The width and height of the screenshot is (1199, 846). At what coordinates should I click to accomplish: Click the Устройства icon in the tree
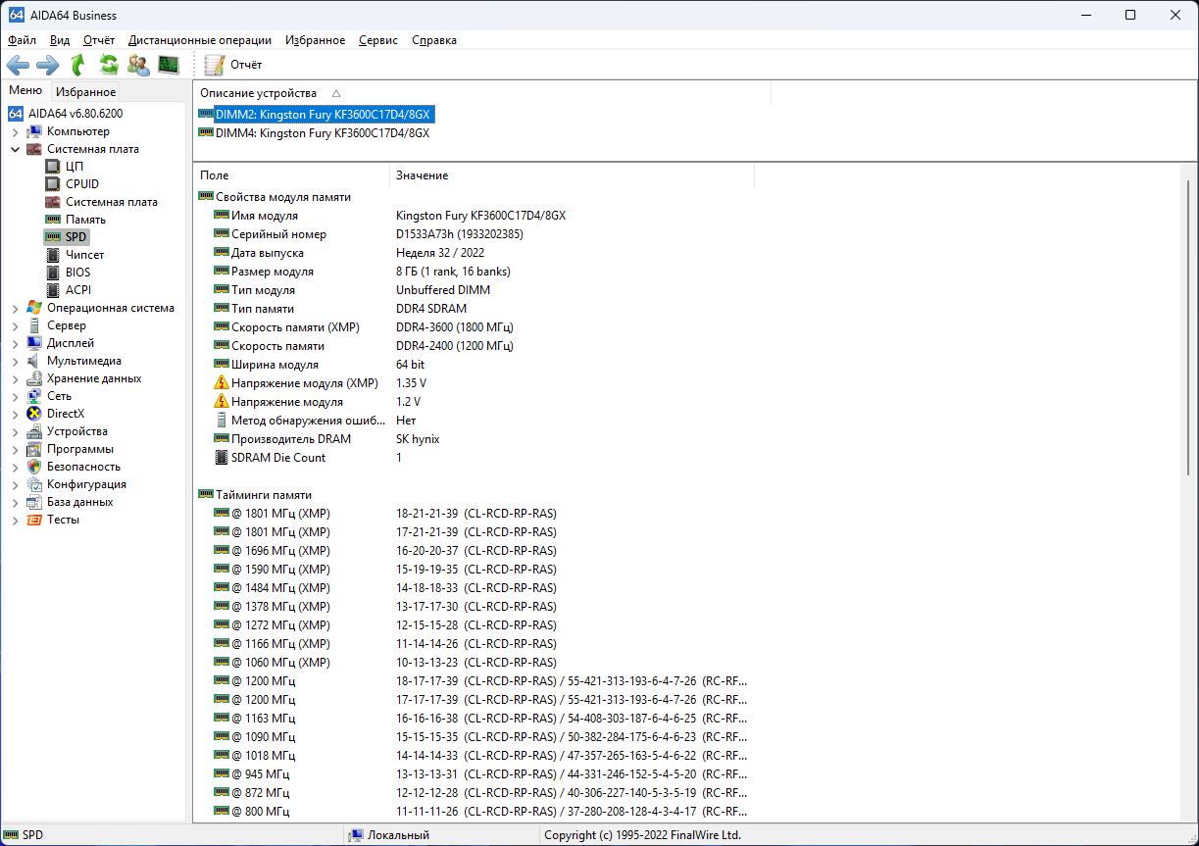tap(34, 431)
